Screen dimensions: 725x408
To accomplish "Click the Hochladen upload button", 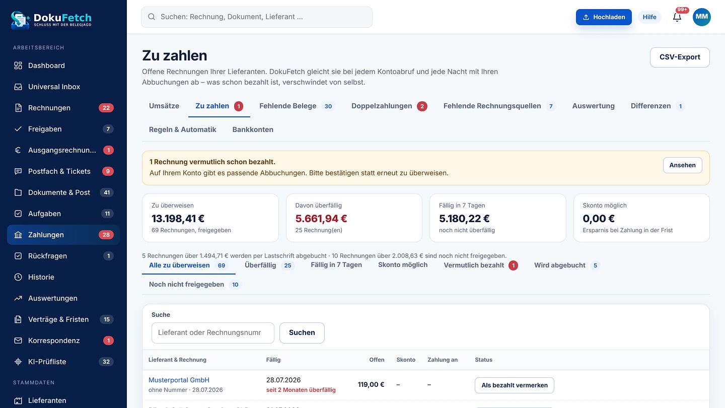I will (x=604, y=17).
